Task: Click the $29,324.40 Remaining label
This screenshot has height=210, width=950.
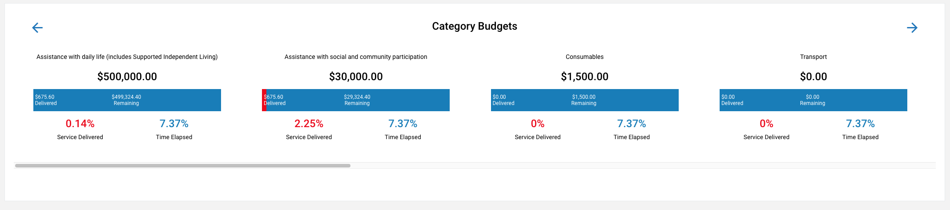Action: tap(357, 100)
